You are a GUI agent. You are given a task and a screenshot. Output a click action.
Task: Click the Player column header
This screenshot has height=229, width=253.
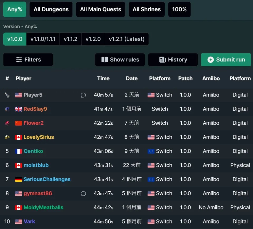pos(23,79)
